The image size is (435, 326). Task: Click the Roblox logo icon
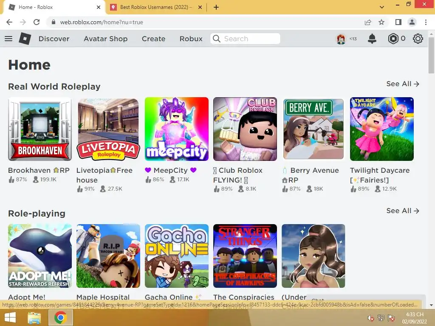25,39
